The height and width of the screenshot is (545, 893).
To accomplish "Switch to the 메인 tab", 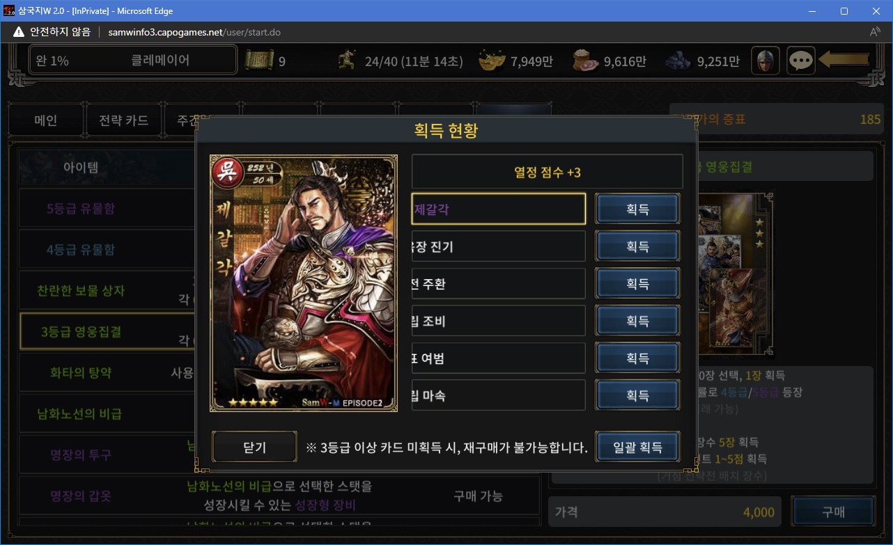I will click(x=46, y=120).
